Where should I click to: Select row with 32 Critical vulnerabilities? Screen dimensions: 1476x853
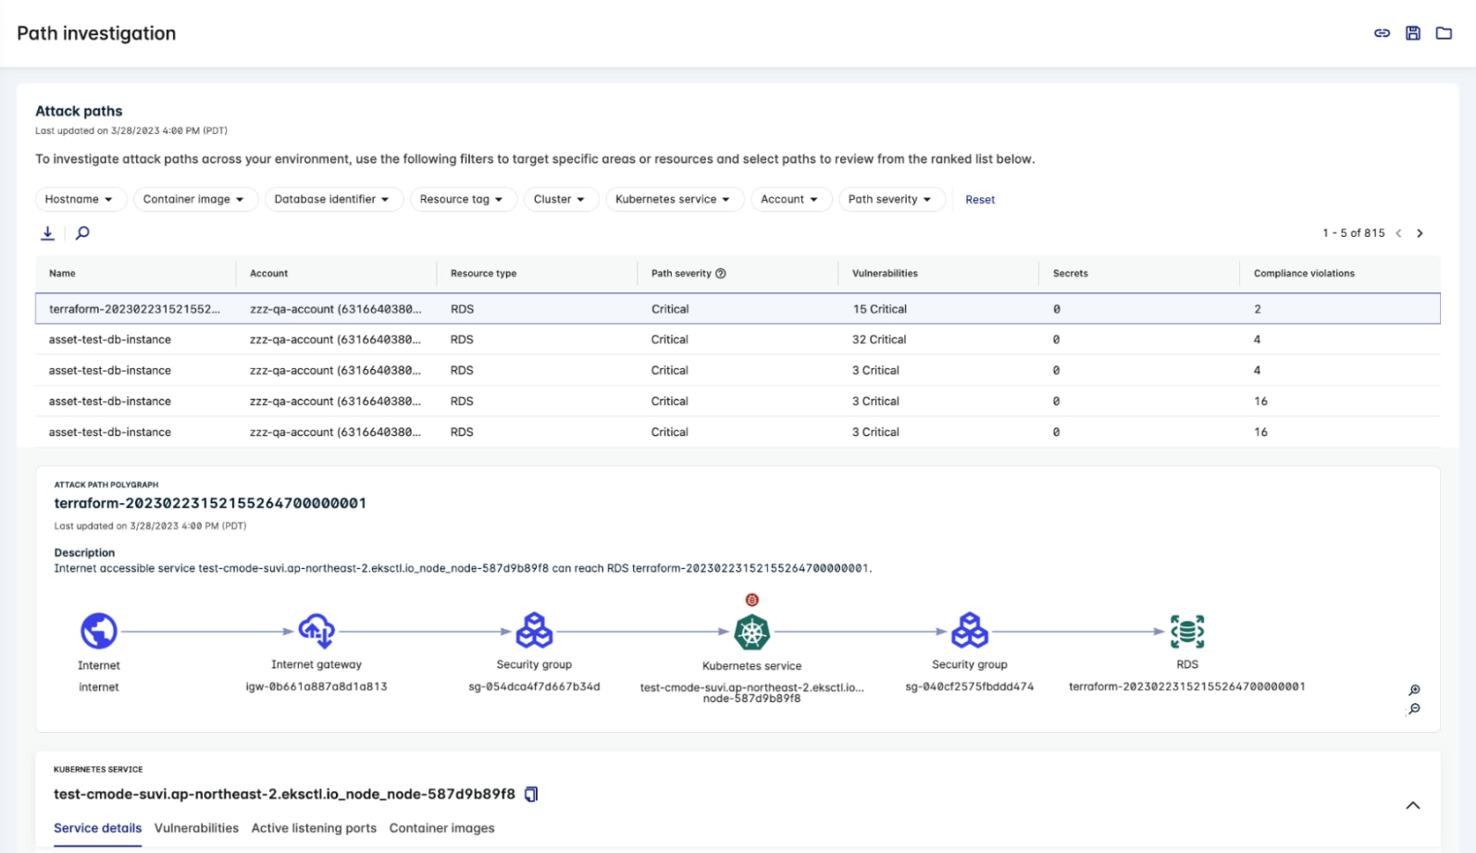pos(738,340)
